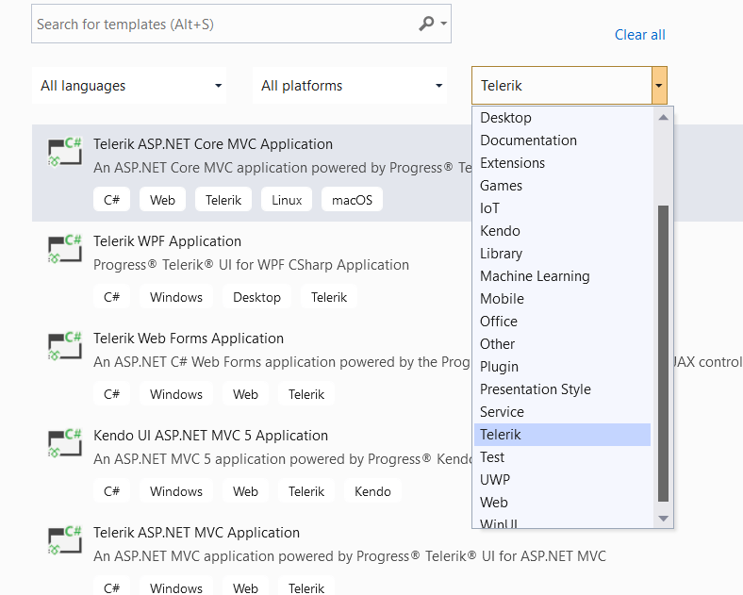Open the All languages dropdown

pyautogui.click(x=129, y=86)
